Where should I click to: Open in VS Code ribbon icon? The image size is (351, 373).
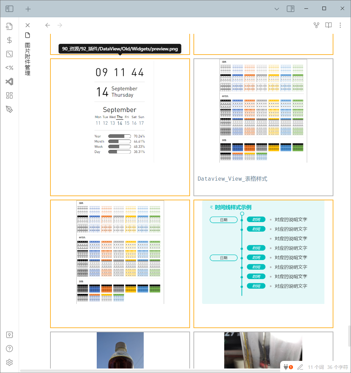[9, 82]
